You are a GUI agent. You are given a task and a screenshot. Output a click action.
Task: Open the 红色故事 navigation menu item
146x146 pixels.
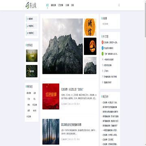tap(60, 5)
